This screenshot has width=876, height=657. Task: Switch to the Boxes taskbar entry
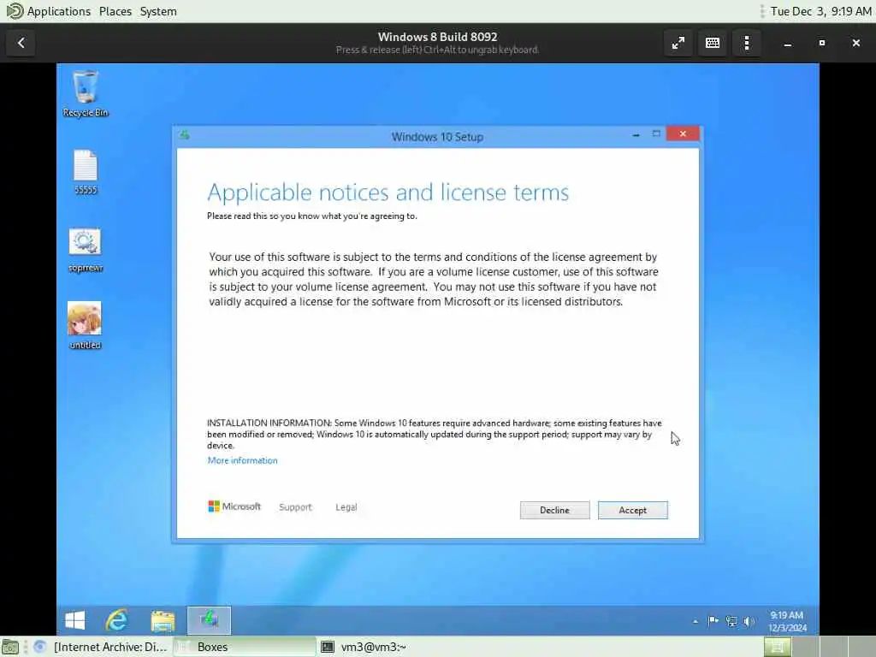point(245,647)
